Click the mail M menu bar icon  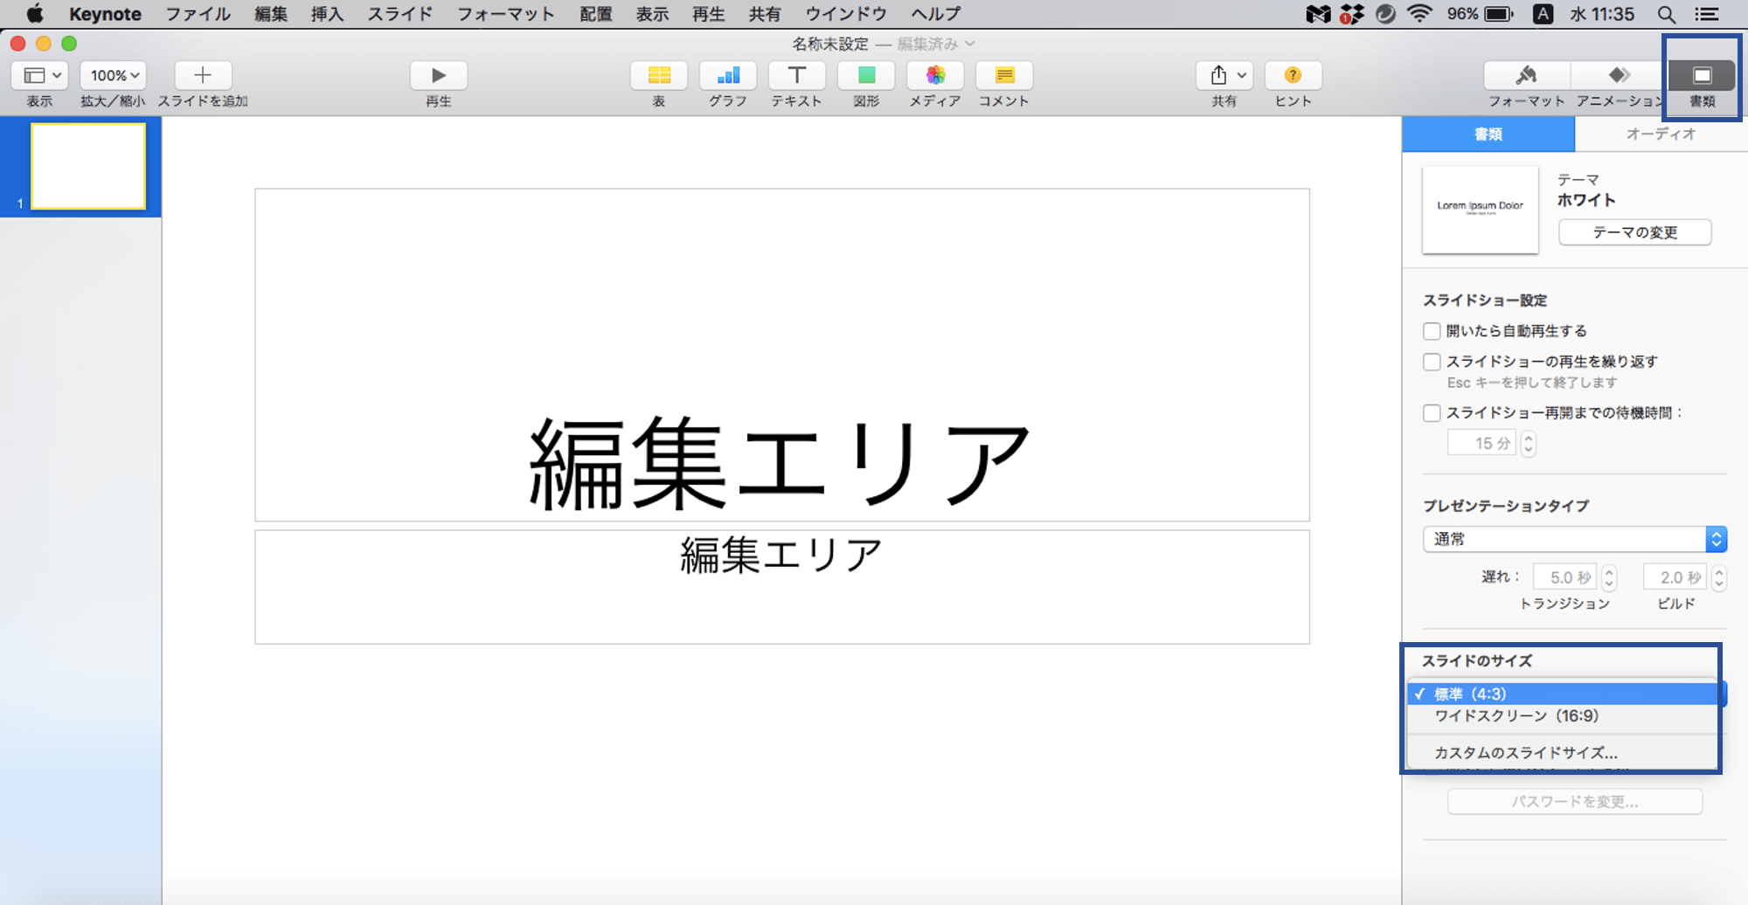pyautogui.click(x=1318, y=14)
